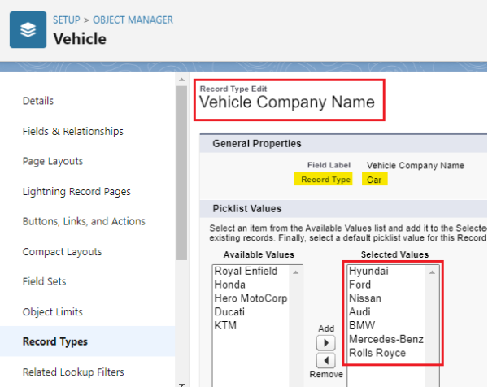View Object Limits page
The image size is (488, 387).
[53, 311]
